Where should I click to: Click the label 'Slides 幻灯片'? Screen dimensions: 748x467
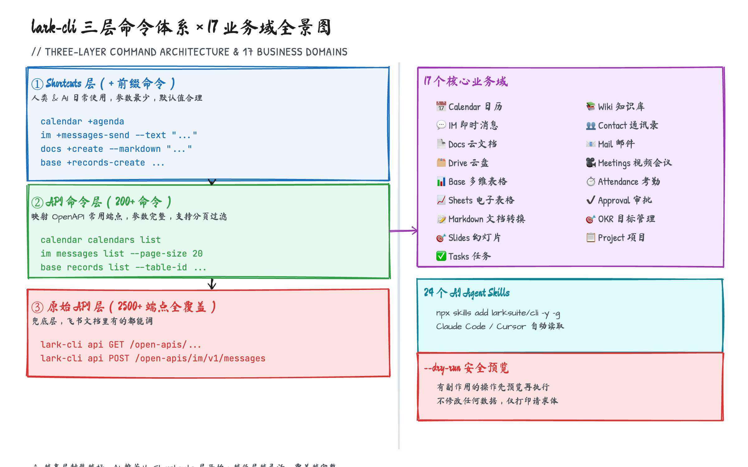click(475, 238)
